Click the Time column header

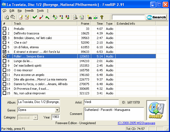(x=97, y=24)
